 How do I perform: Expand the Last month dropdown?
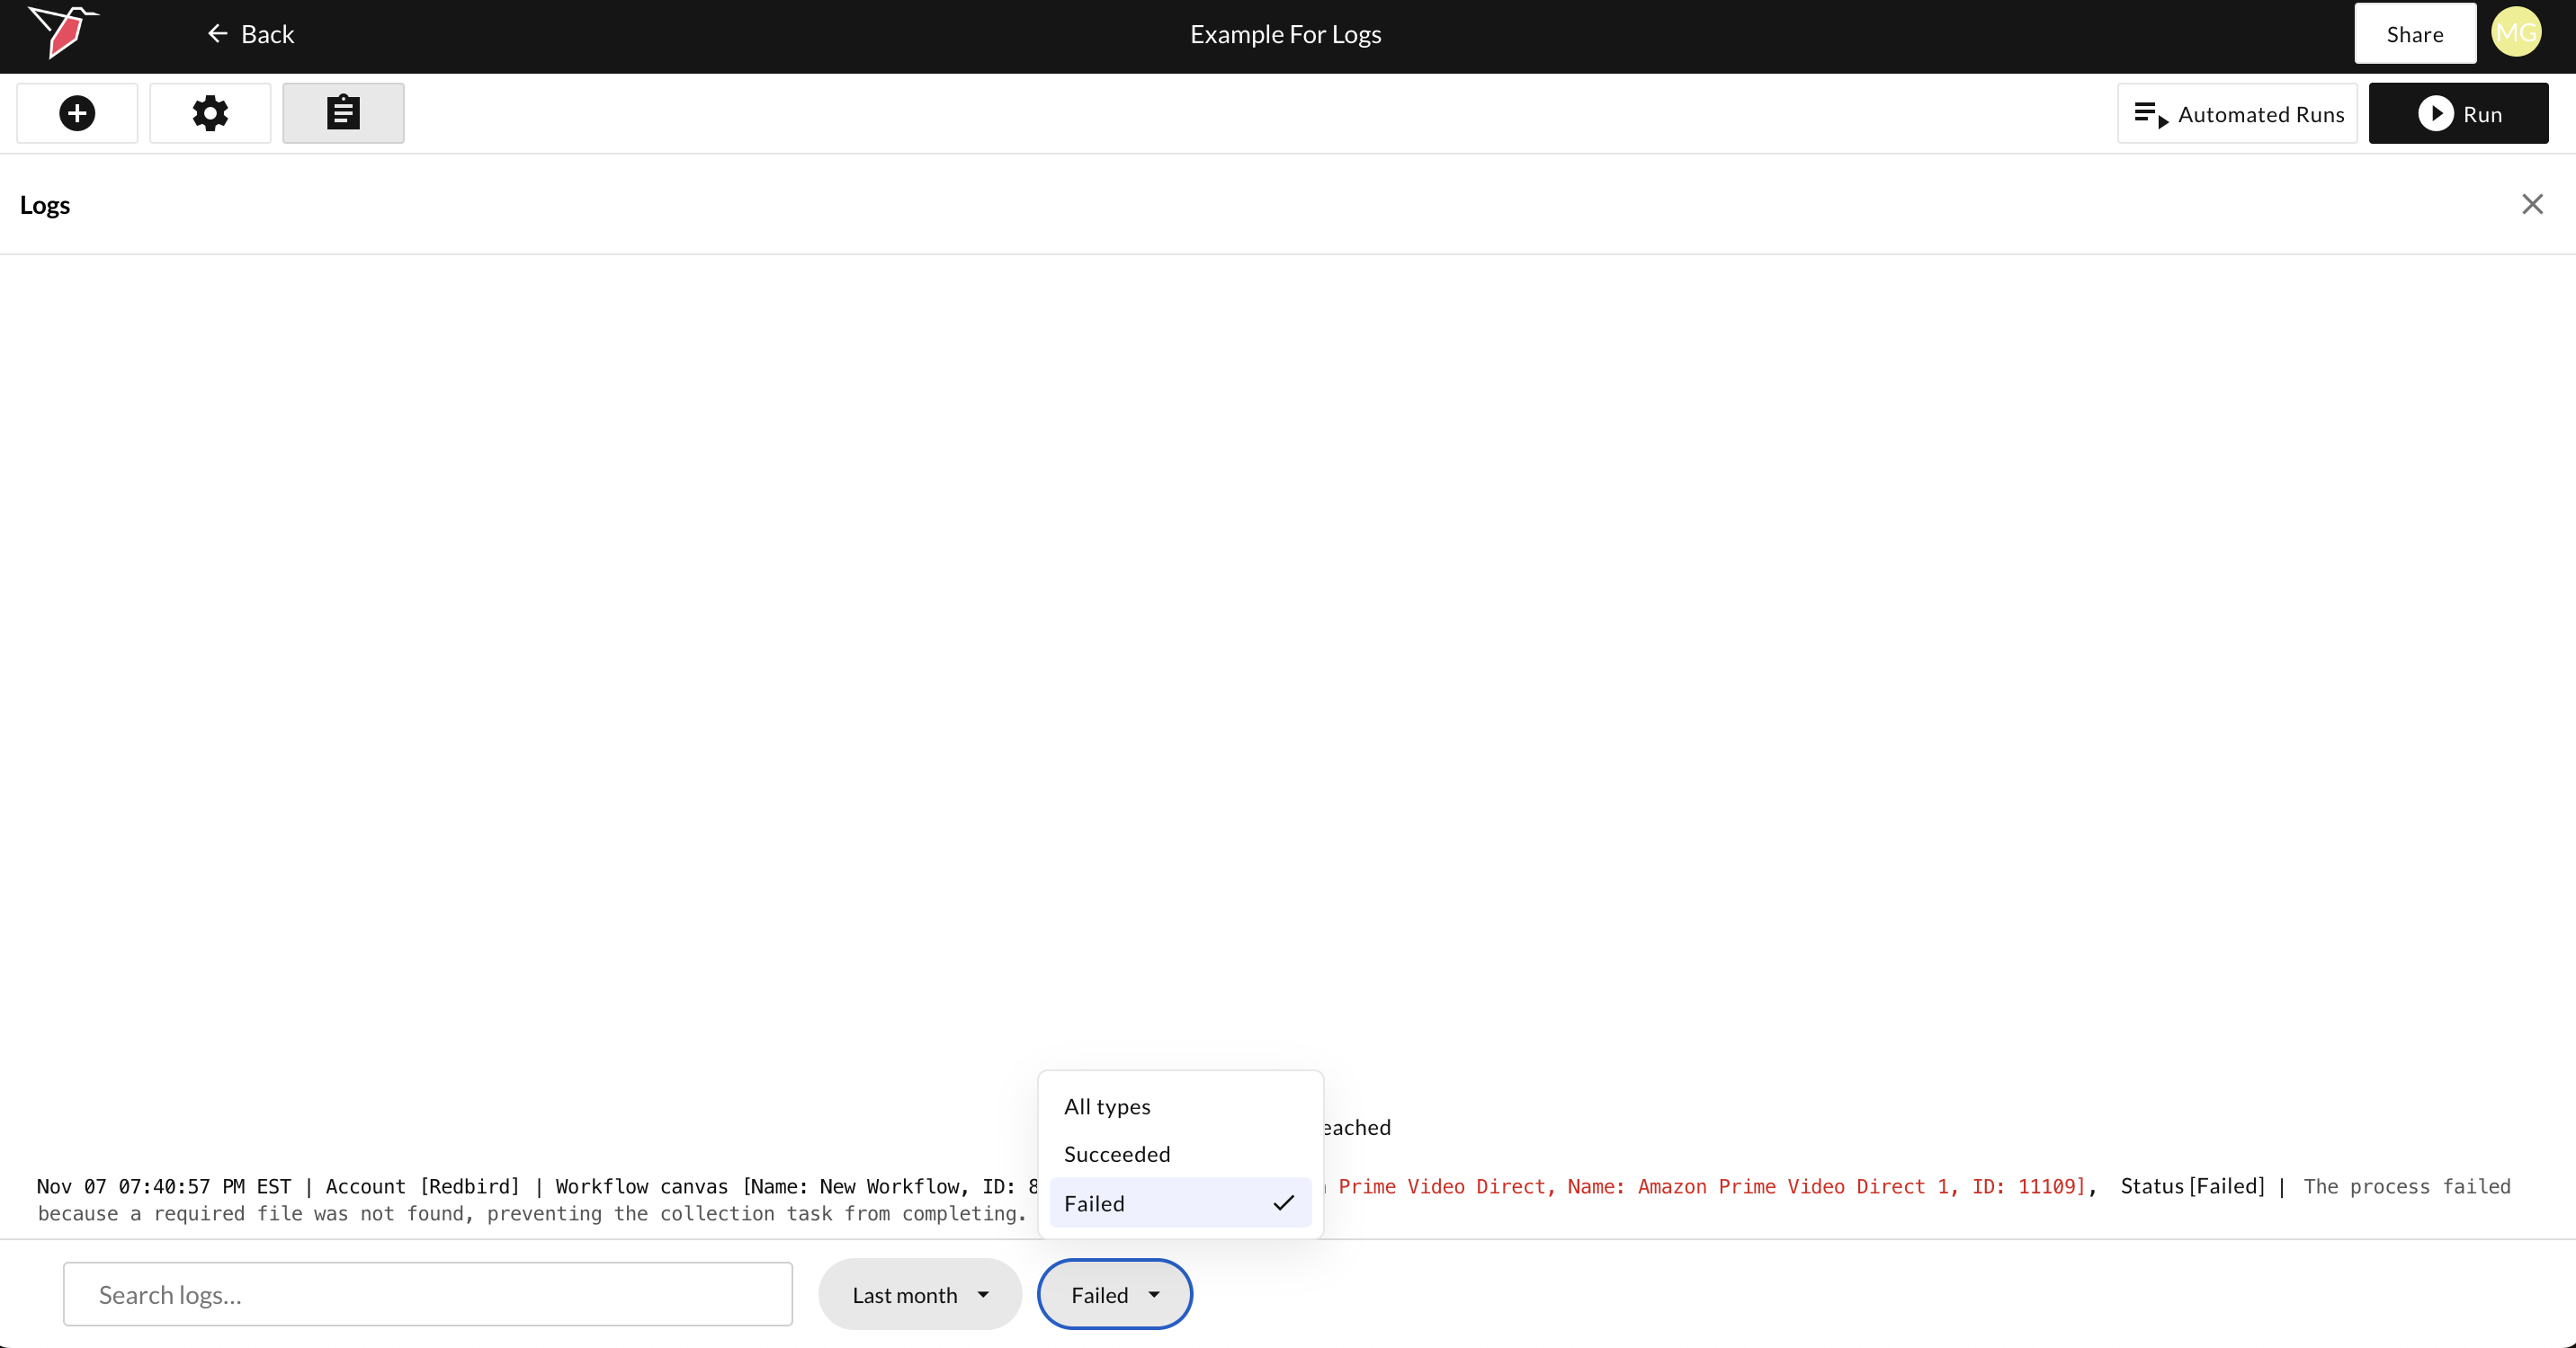click(904, 1295)
